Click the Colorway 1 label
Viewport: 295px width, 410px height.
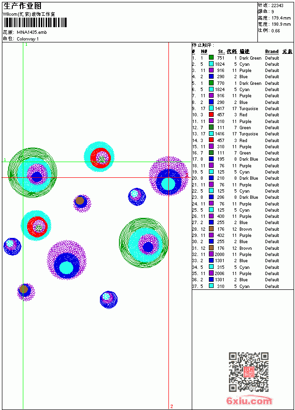(x=28, y=39)
